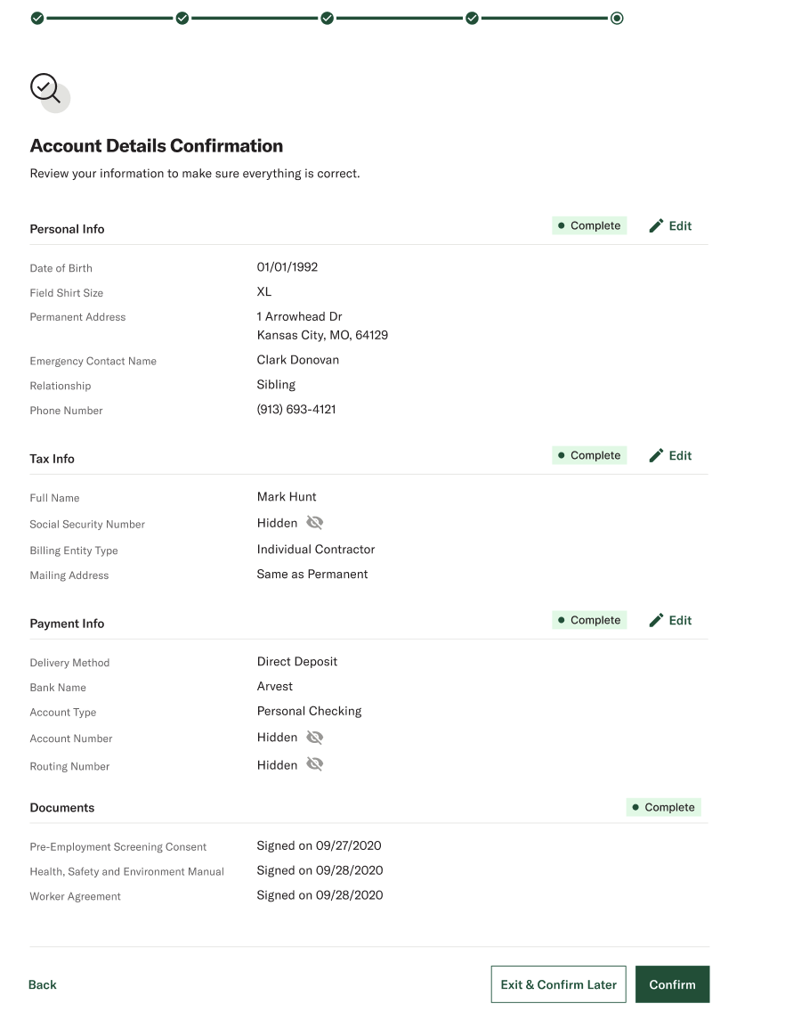
Task: Jump to the second progress step checkmark
Action: point(182,19)
